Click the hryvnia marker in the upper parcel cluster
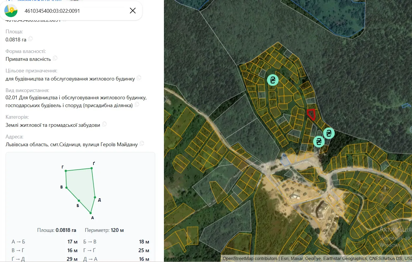Viewport: 412px width, 262px height. point(273,80)
